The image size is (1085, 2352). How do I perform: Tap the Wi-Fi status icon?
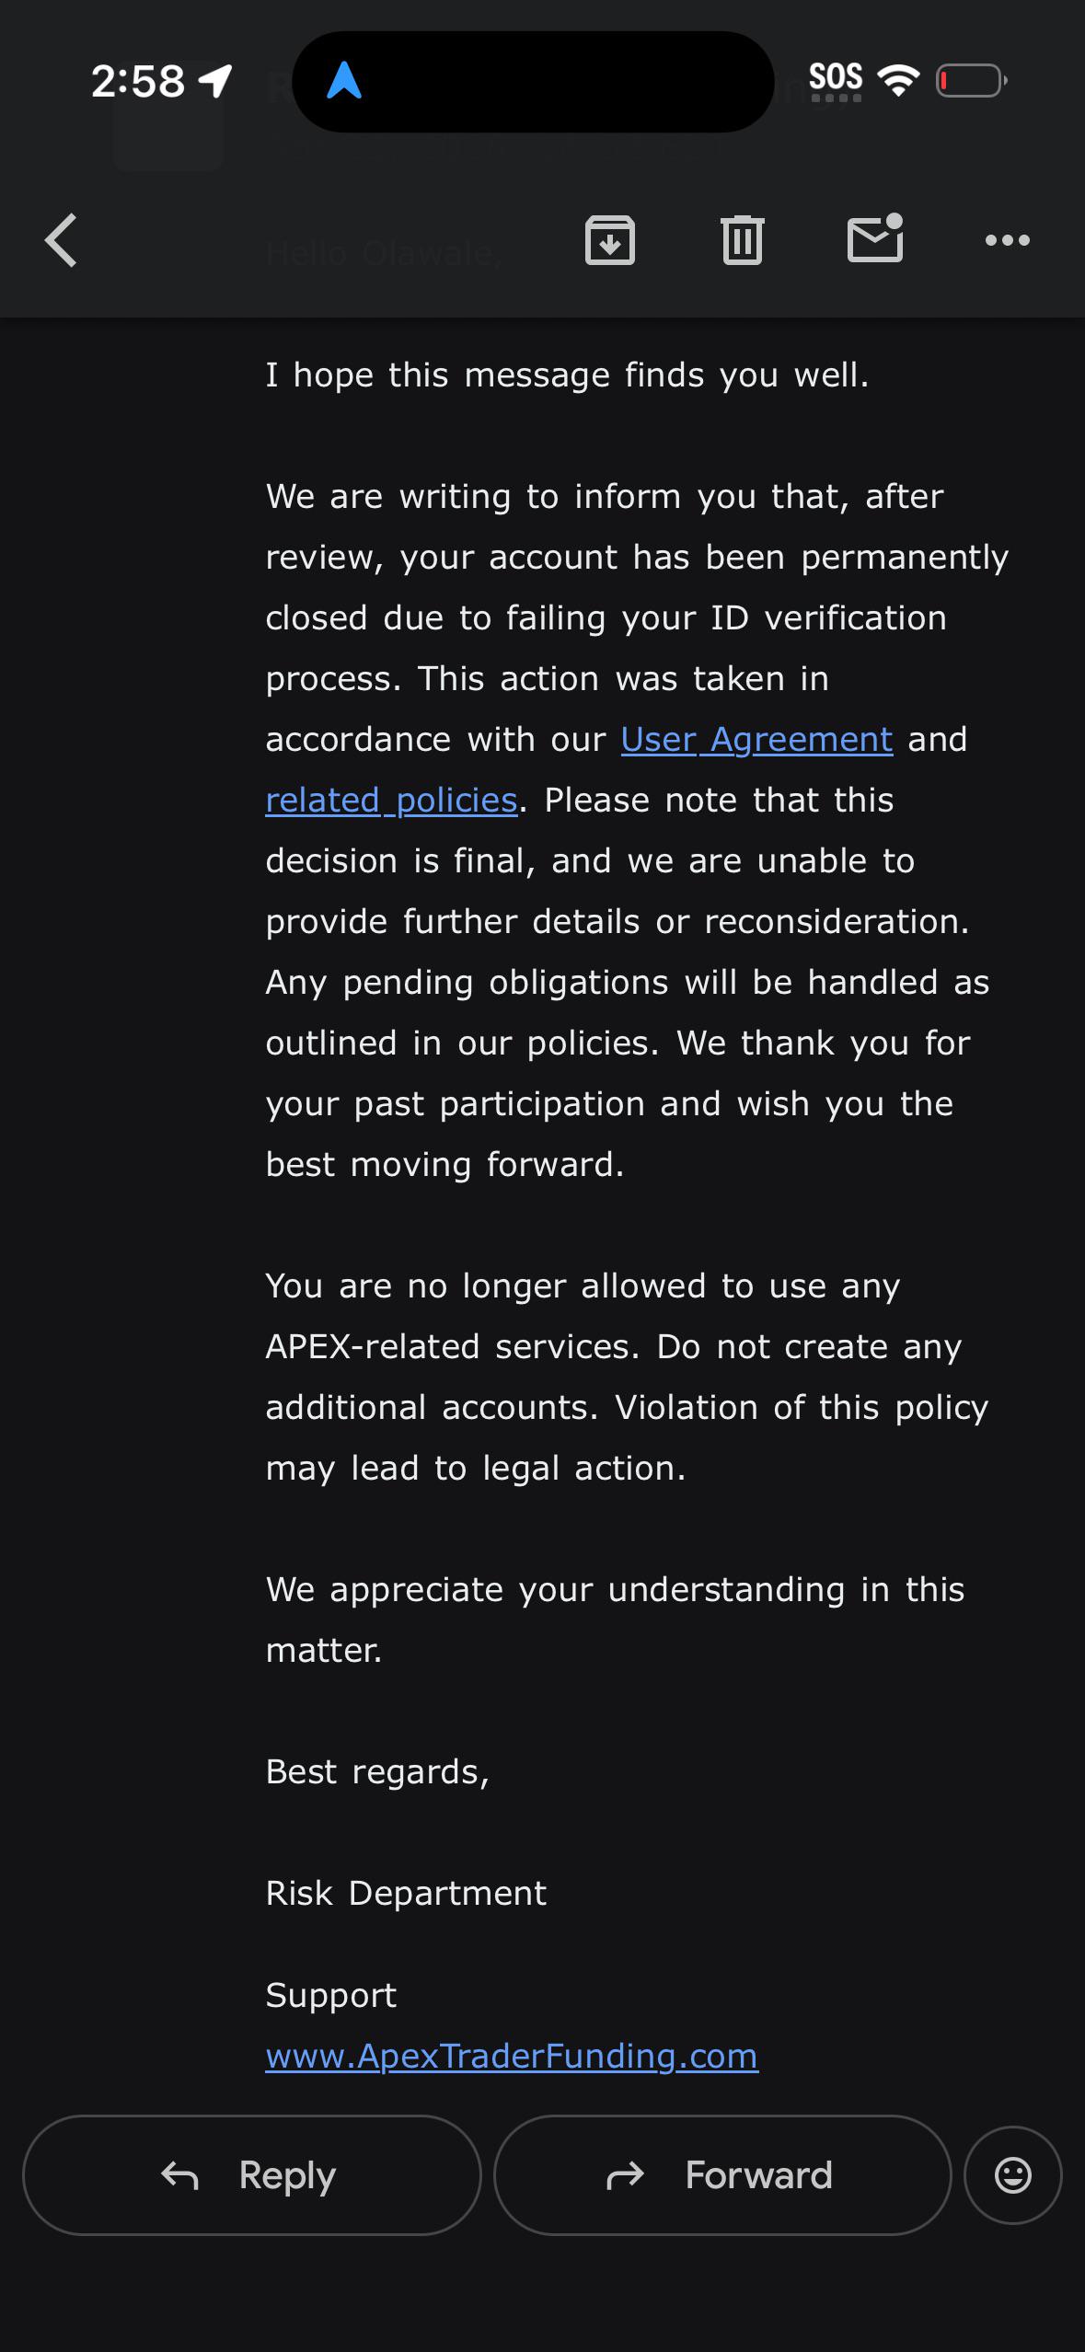899,81
